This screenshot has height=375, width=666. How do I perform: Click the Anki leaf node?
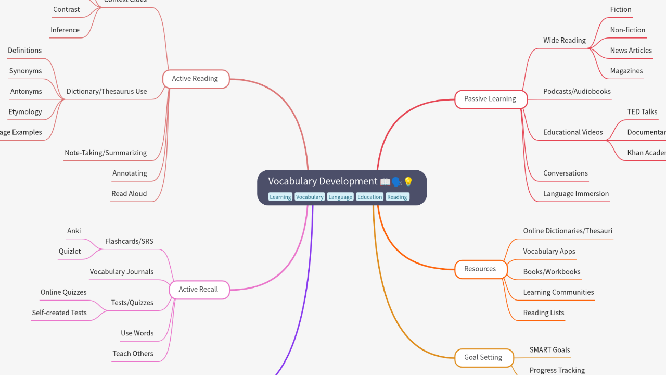pyautogui.click(x=74, y=231)
